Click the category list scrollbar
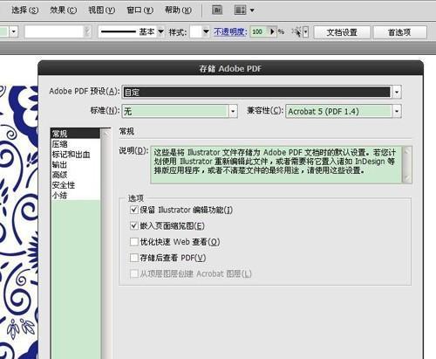Viewport: 436px width, 359px height. (106, 244)
